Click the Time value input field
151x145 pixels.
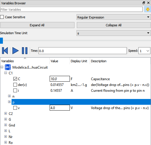(83, 51)
